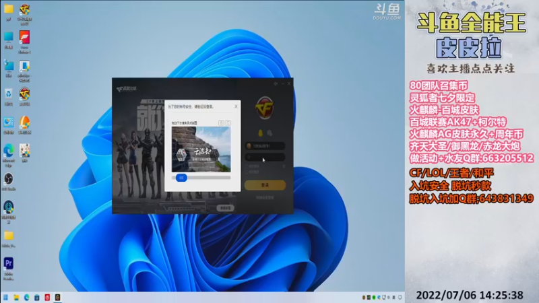This screenshot has height=303, width=539.
Task: Open Edge from the taskbar
Action: (x=26, y=297)
